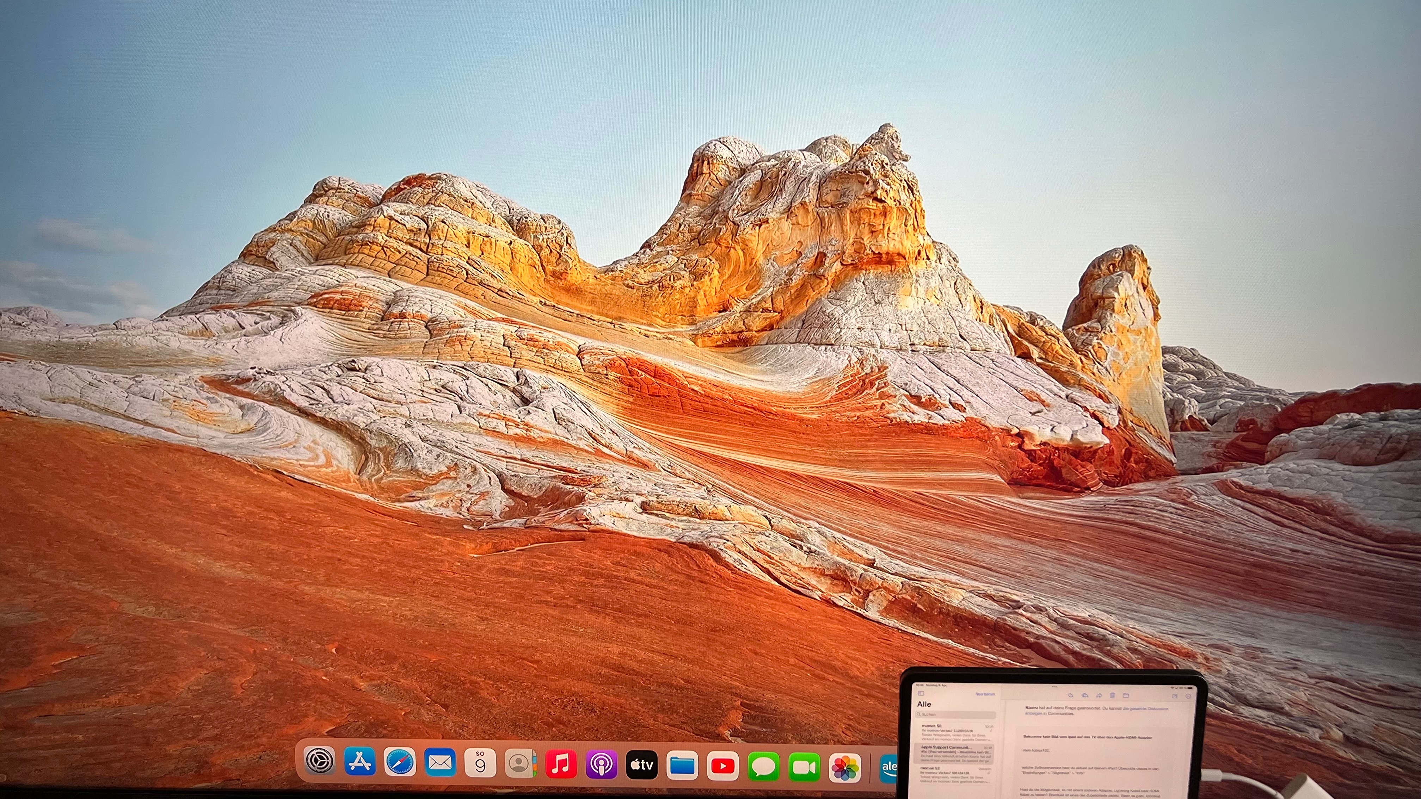
Task: Launch the Apple TV app
Action: pos(641,766)
